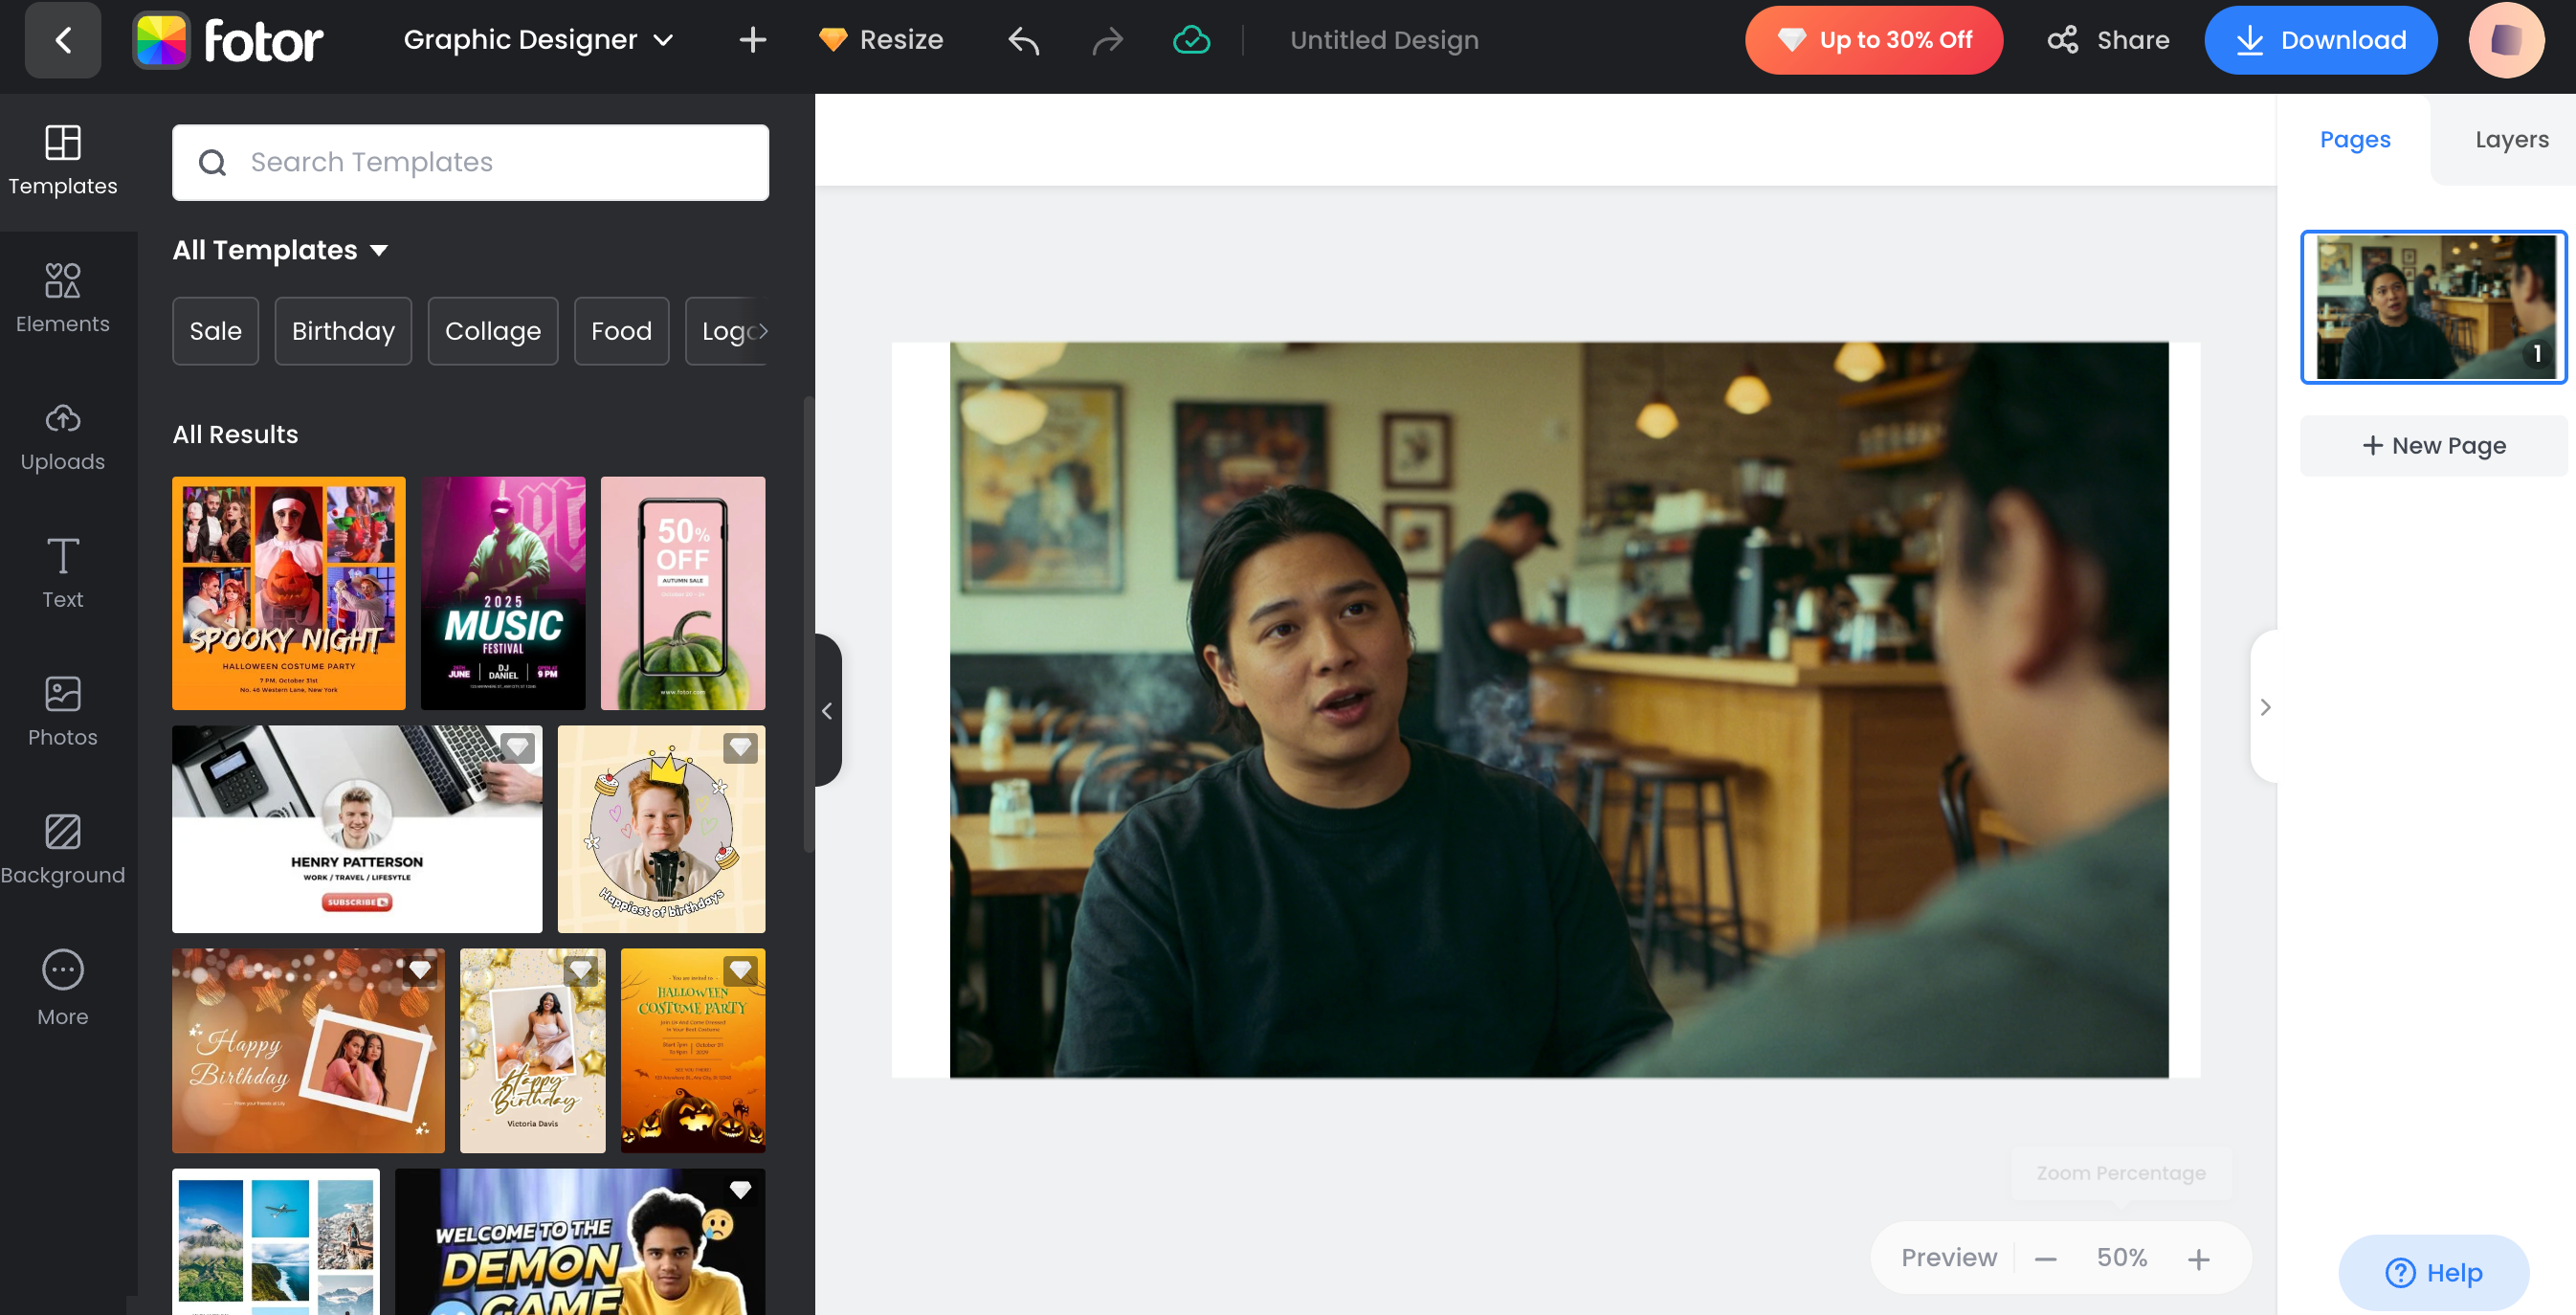Click the zoom in plus button
The height and width of the screenshot is (1315, 2576).
point(2198,1258)
